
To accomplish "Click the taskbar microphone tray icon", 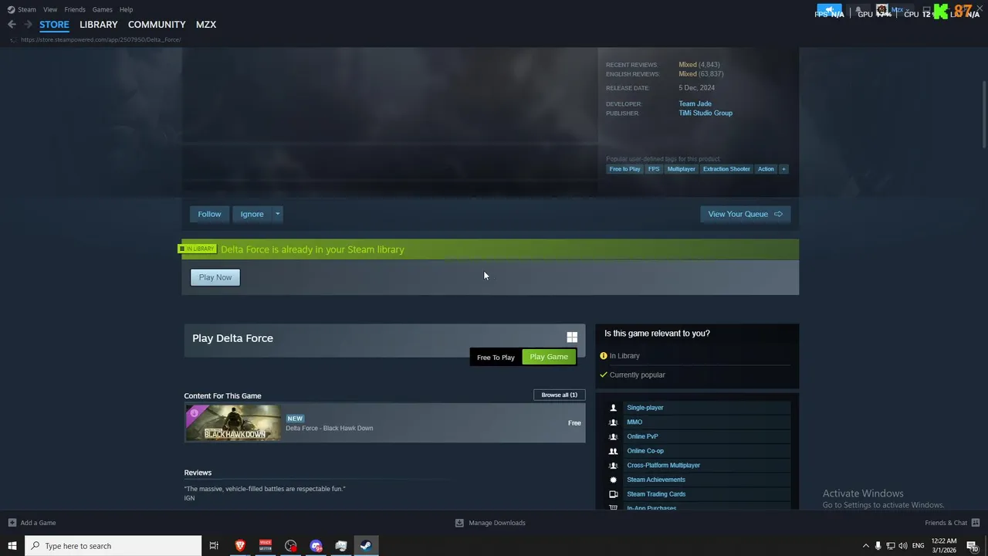I will click(878, 546).
